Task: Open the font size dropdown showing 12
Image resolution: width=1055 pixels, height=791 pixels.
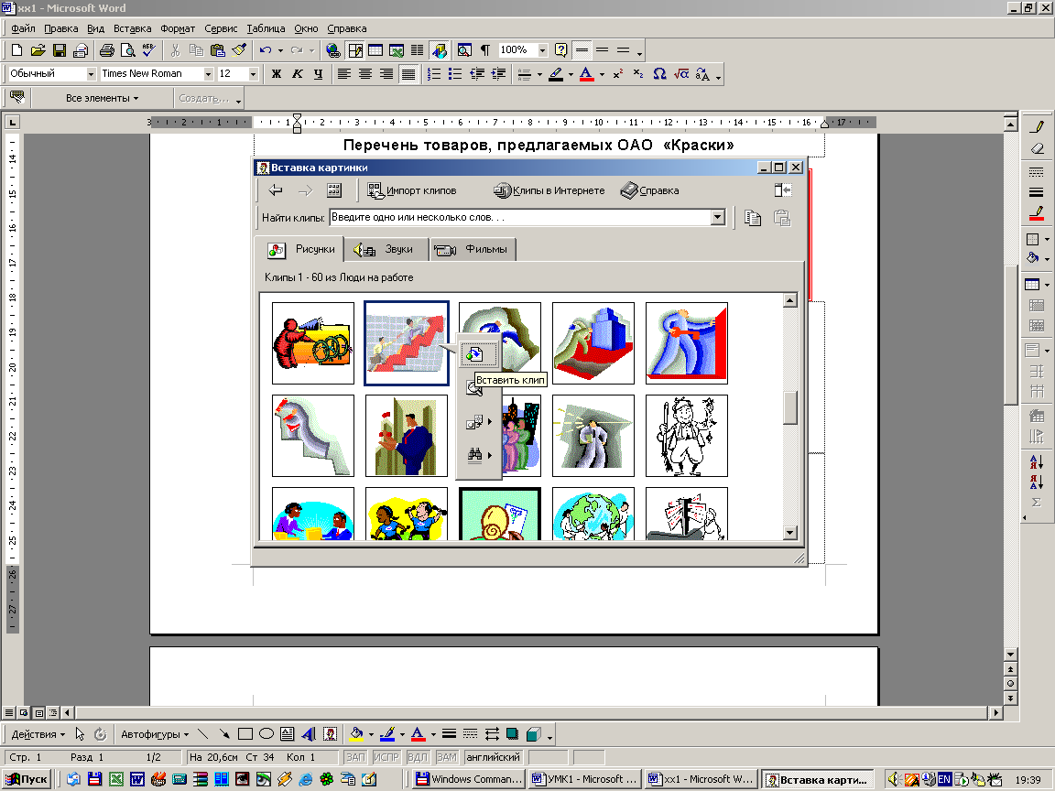Action: 253,74
